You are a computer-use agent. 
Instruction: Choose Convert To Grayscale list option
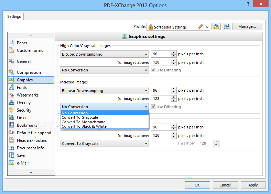click(x=105, y=117)
